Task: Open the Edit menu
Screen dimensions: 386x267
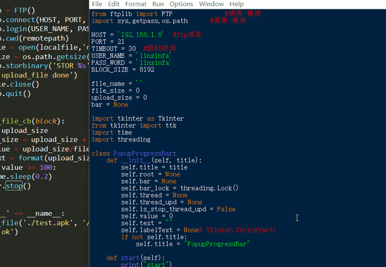Action: pos(113,4)
